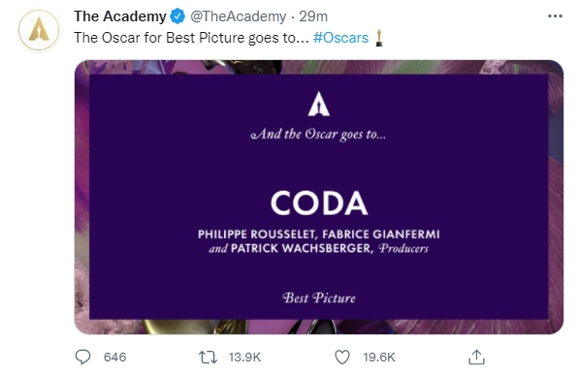
Task: Click the Best Picture caption in the image
Action: (319, 297)
